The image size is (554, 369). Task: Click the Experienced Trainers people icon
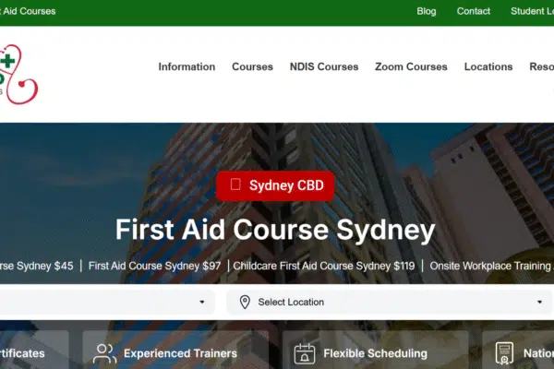pyautogui.click(x=104, y=353)
